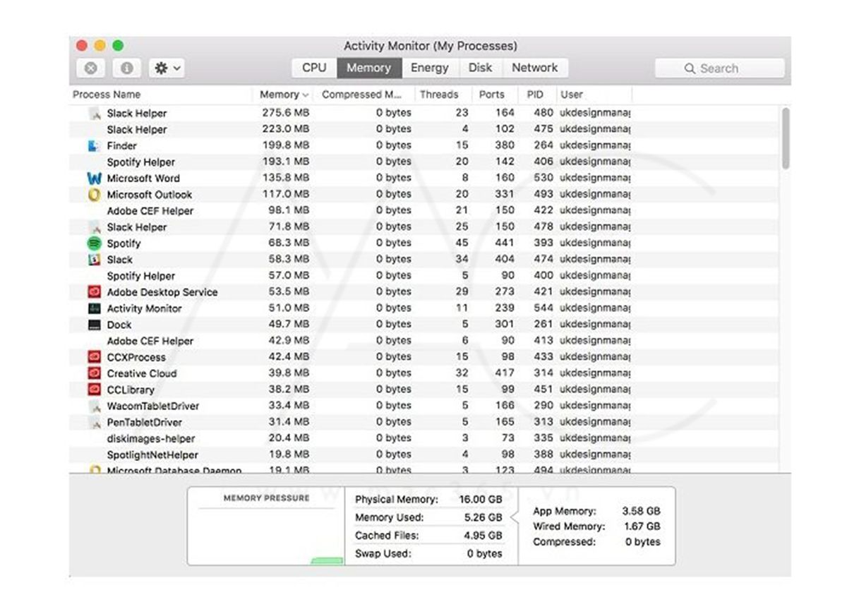Screen dimensions: 847x614
Task: Click the Microsoft Word app icon
Action: (95, 179)
